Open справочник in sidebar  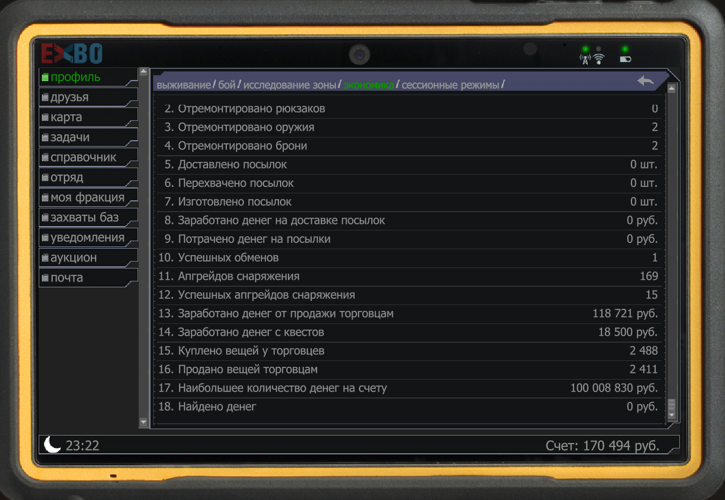point(88,157)
